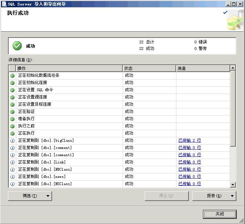Viewport: 245px width, 224px height.
Task: Click the 消息 column header
Action: pos(203,68)
